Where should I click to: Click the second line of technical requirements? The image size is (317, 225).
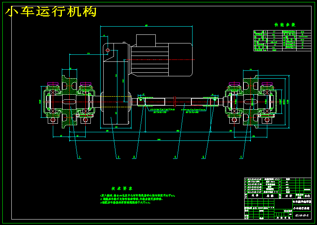[131, 199]
